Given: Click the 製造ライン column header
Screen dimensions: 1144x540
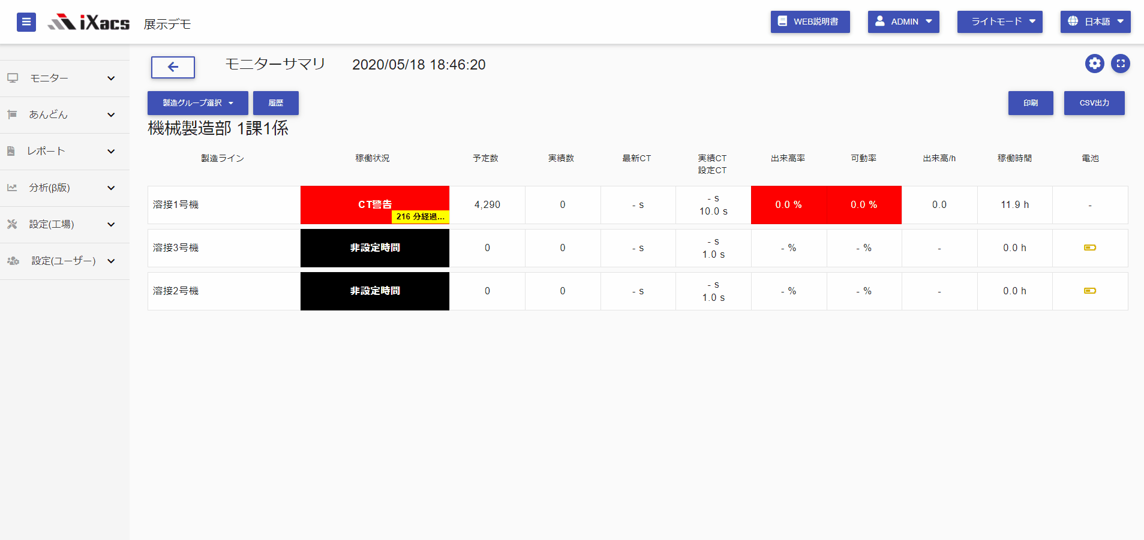Looking at the screenshot, I should [223, 158].
